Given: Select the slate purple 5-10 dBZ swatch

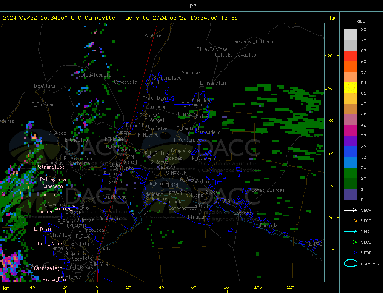Looking at the screenshot, I should pyautogui.click(x=351, y=194).
